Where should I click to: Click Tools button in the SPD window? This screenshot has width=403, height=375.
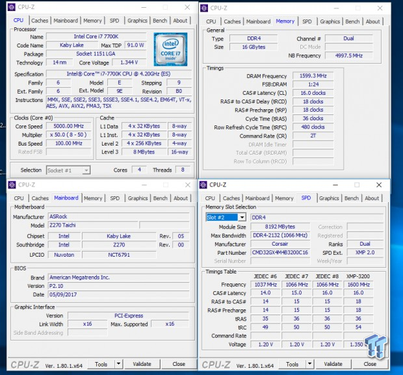[292, 364]
